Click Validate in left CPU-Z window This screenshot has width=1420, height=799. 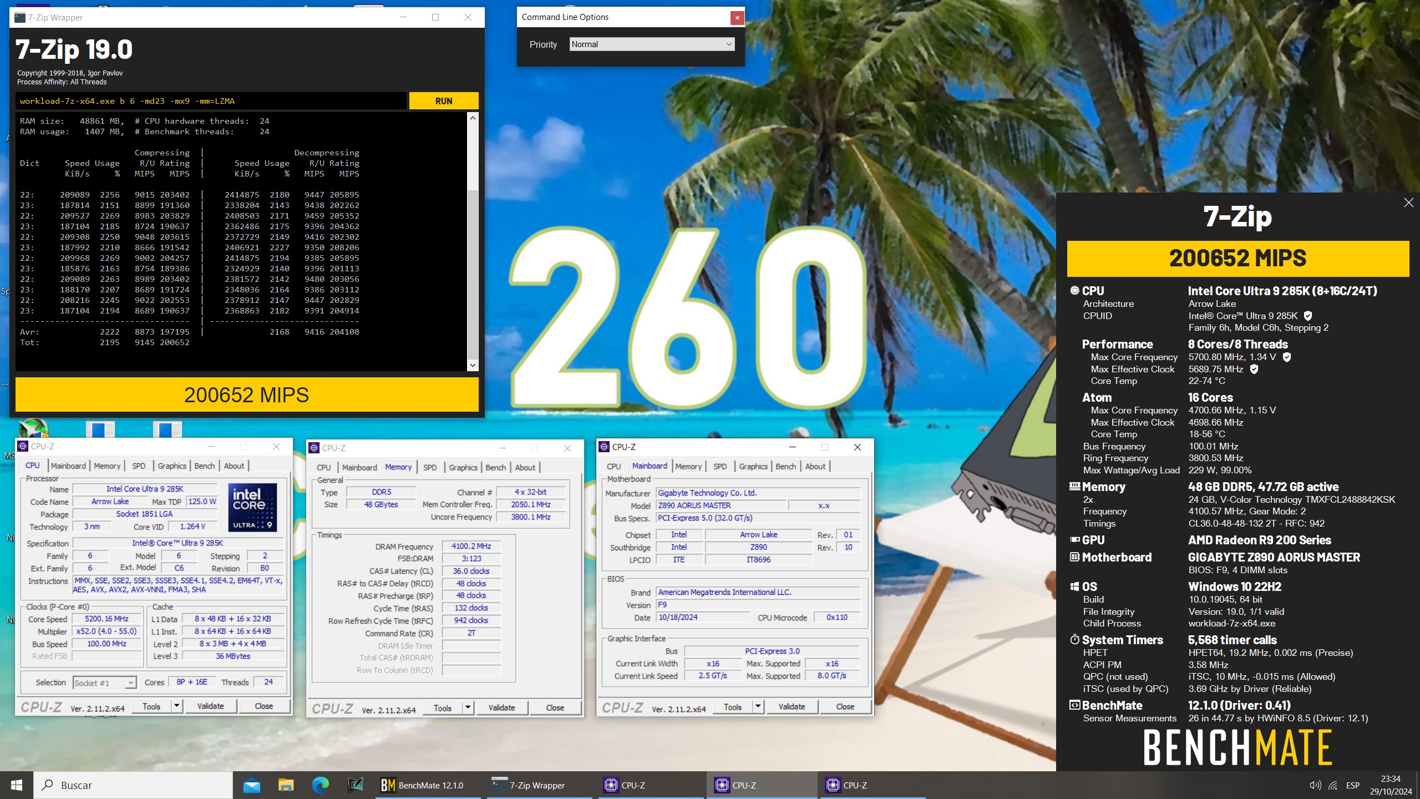(210, 706)
